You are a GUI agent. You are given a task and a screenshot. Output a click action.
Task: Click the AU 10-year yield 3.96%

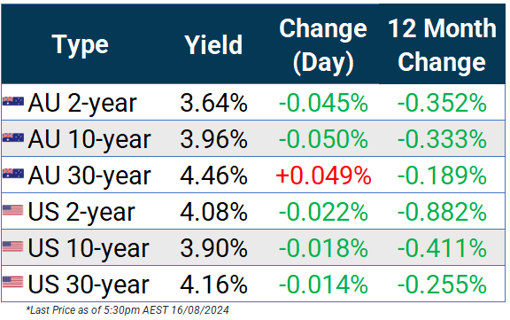tap(213, 139)
